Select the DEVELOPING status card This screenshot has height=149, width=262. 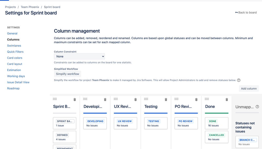point(95,123)
